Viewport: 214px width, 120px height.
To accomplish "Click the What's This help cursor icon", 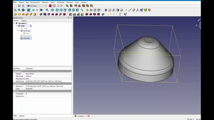I will (x=125, y=14).
